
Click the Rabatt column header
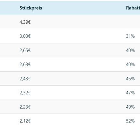point(133,8)
